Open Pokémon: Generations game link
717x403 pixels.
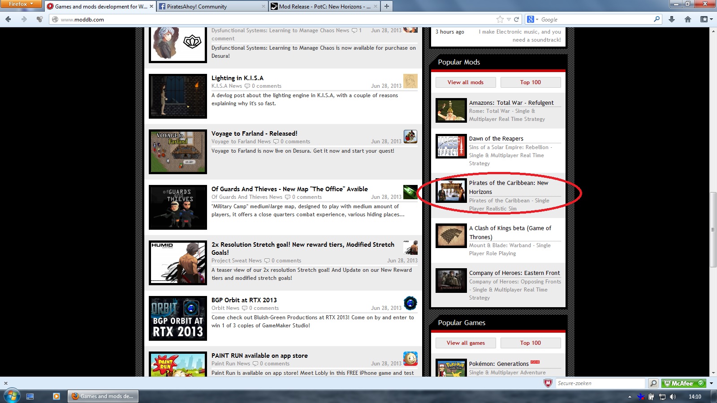point(499,364)
